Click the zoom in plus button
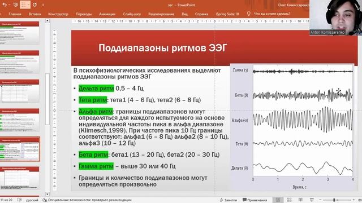Screen dimensions: 362x203 354,200
